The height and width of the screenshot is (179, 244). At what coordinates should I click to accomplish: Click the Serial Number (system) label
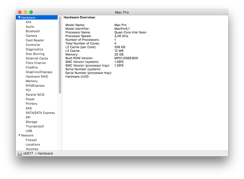(83, 69)
